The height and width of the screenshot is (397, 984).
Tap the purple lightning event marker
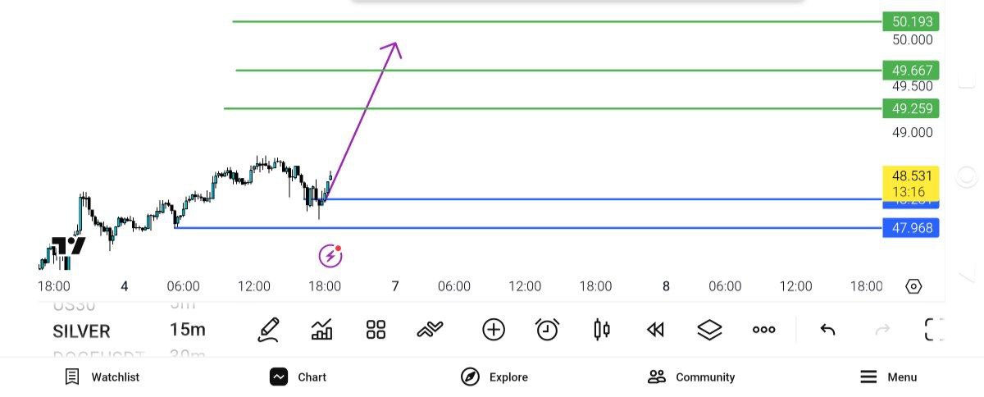pos(330,256)
